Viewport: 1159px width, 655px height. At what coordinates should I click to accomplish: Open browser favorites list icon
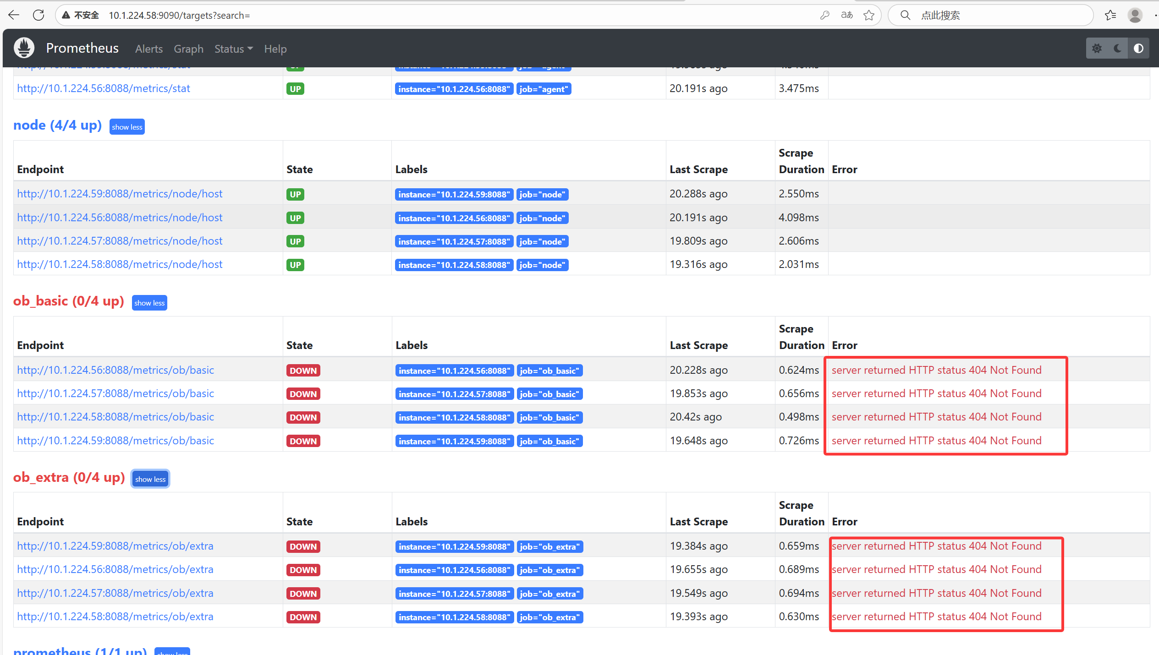coord(1110,15)
